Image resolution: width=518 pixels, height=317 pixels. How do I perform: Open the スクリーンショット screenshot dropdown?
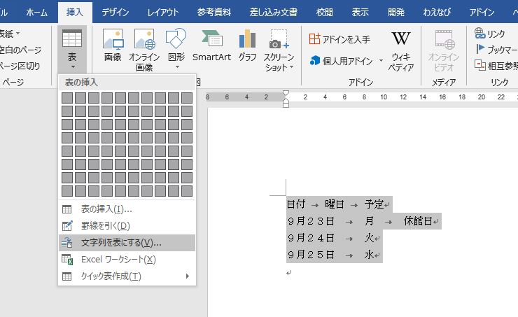[x=279, y=50]
